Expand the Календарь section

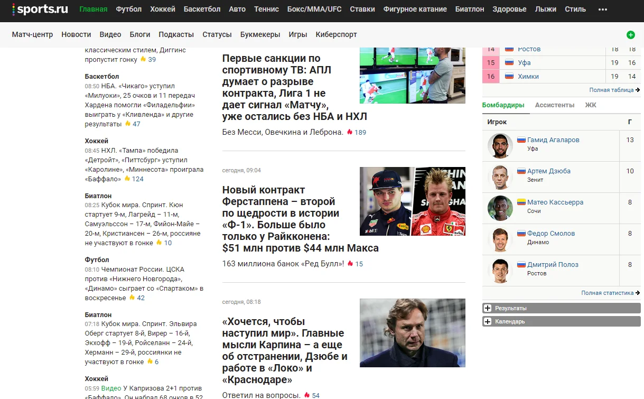click(488, 321)
